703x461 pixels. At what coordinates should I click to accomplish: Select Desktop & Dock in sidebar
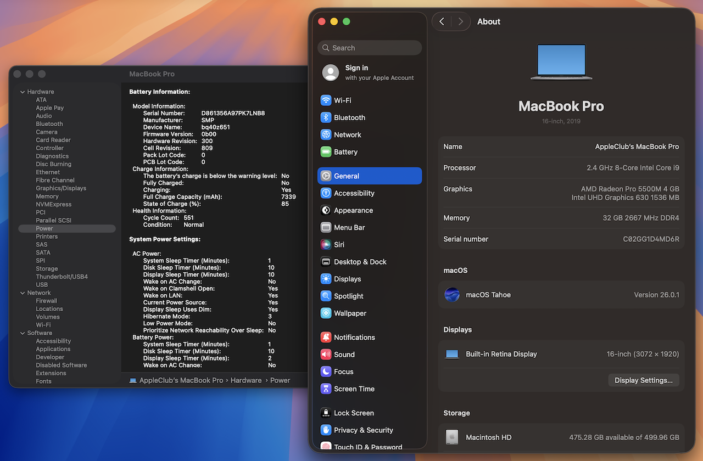point(360,262)
